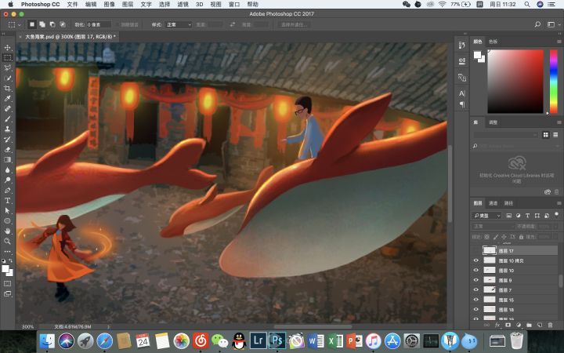Switch to the 通道 channels tab

tap(493, 203)
